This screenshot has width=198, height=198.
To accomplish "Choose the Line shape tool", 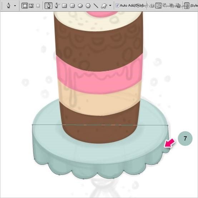I will 96,6.
